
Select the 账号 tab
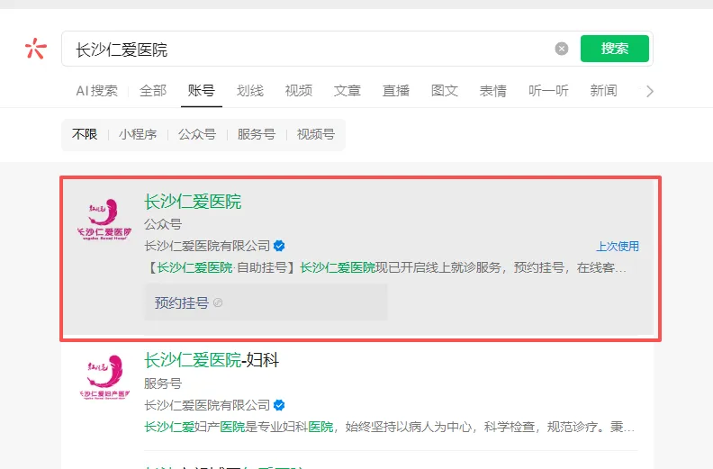(202, 91)
